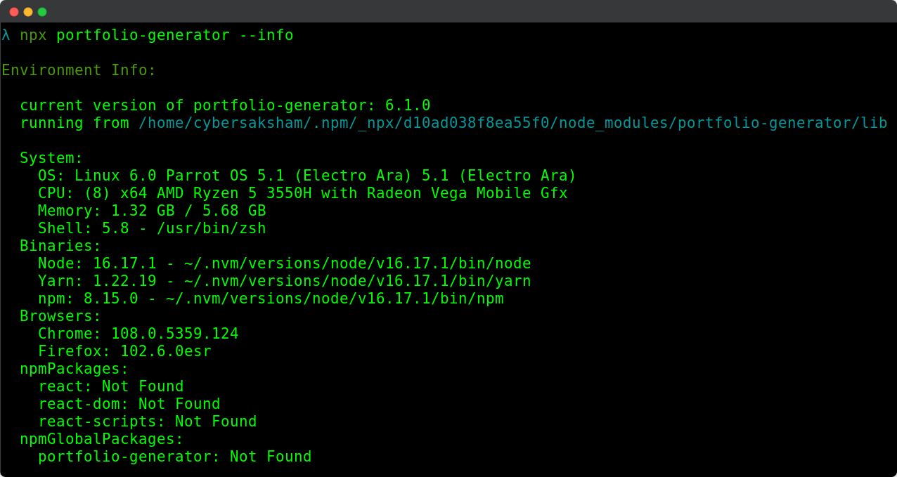The height and width of the screenshot is (477, 897).
Task: Click the portfolio-generator --info command text
Action: (175, 35)
